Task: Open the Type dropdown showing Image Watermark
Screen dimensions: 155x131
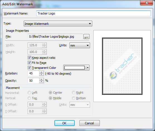Action: pyautogui.click(x=58, y=24)
